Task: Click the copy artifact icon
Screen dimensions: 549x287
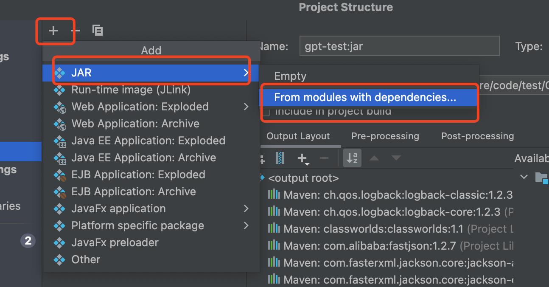Action: click(x=98, y=31)
